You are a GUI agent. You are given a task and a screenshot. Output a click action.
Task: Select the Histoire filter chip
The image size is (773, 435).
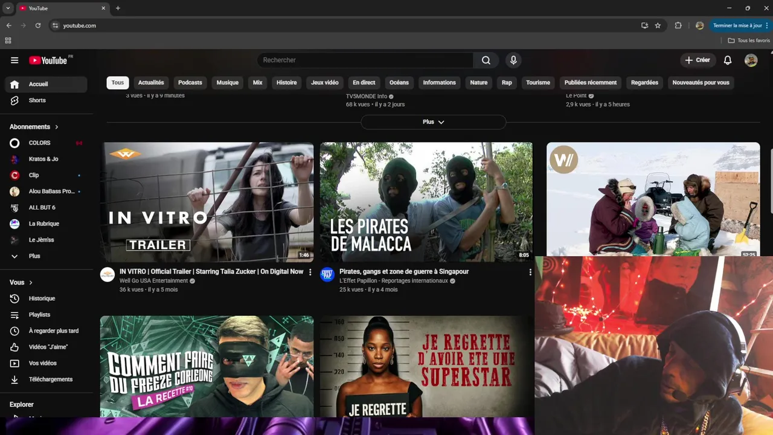click(287, 83)
